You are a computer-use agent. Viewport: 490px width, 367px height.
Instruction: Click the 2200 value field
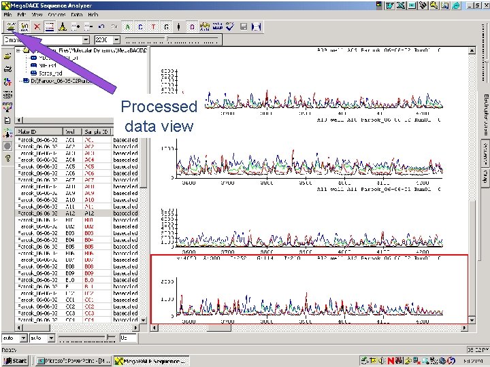103,40
